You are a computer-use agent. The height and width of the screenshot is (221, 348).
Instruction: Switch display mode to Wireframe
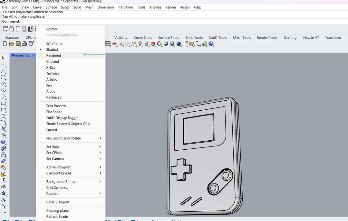[x=54, y=44]
